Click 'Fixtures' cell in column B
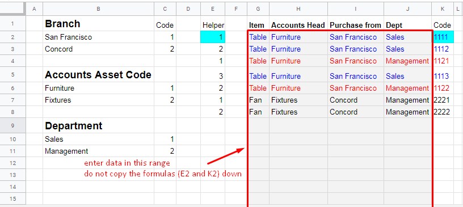463x207 pixels. (x=98, y=100)
